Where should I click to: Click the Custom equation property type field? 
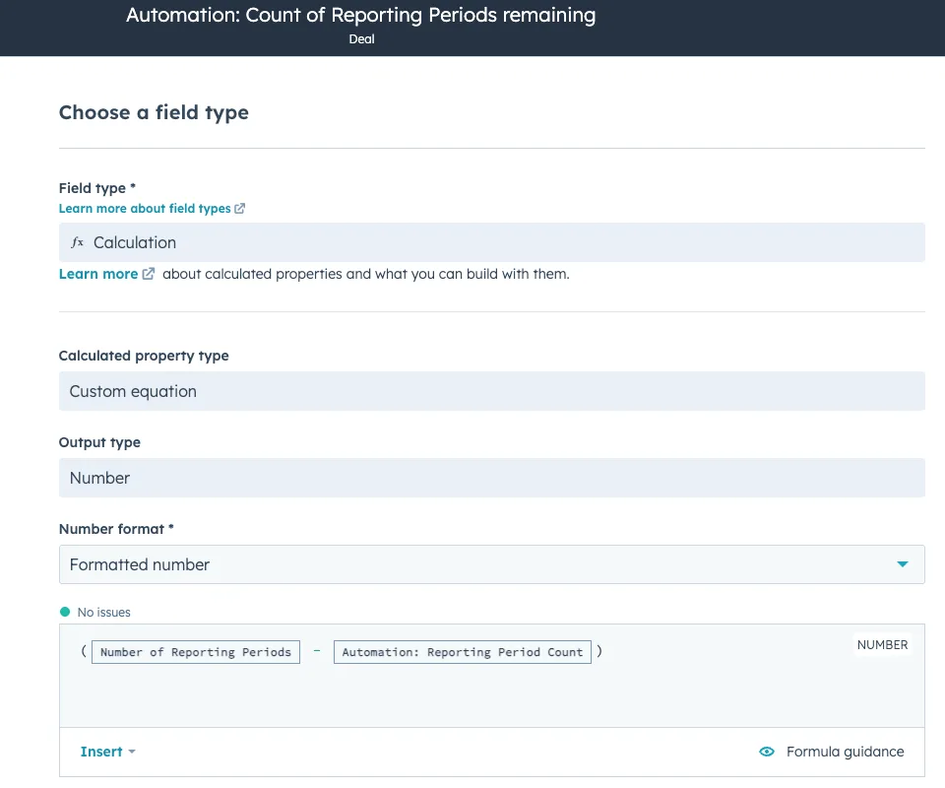point(492,391)
